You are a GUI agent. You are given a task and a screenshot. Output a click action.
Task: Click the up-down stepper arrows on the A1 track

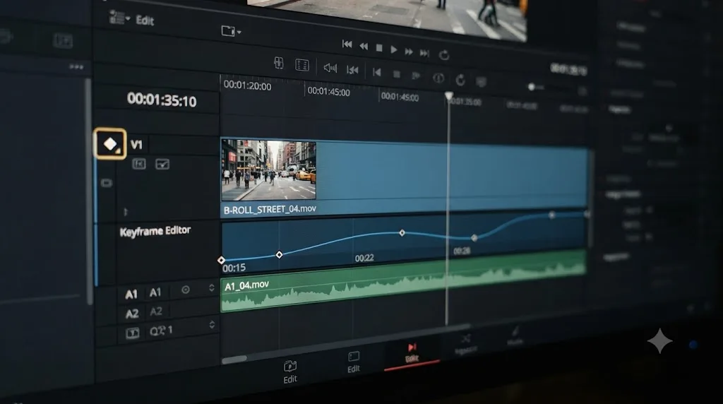point(212,287)
